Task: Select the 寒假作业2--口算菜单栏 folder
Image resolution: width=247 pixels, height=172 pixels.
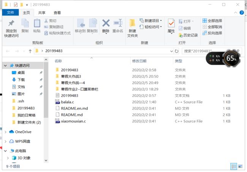Action: [79, 89]
